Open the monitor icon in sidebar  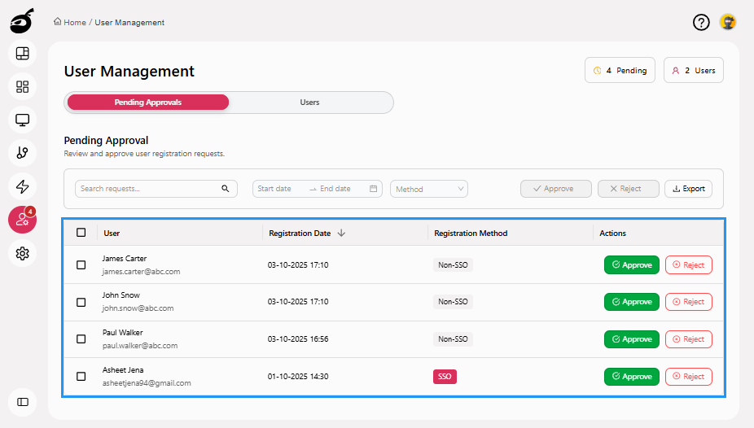pos(23,120)
